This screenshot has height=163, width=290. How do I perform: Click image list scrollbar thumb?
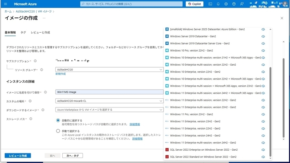click(270, 112)
